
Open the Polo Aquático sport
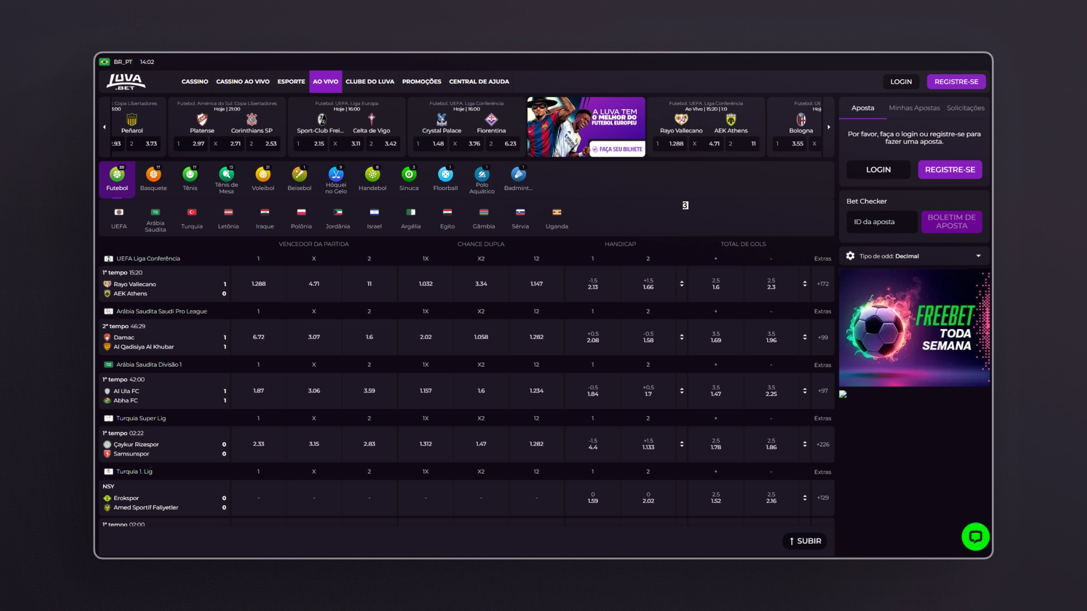coord(482,180)
